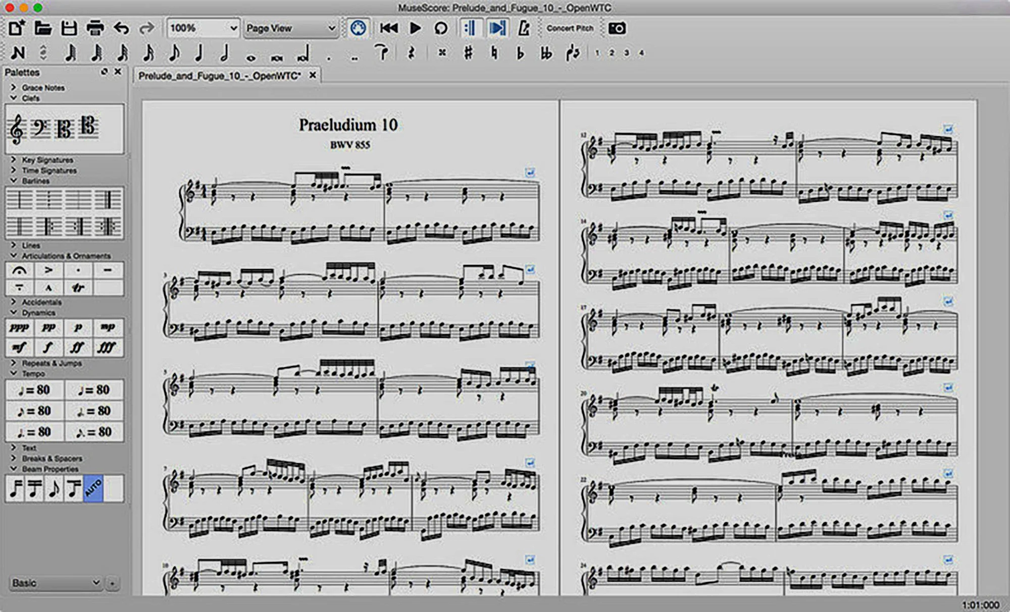This screenshot has width=1010, height=612.
Task: Save the score with floppy icon
Action: tap(69, 28)
